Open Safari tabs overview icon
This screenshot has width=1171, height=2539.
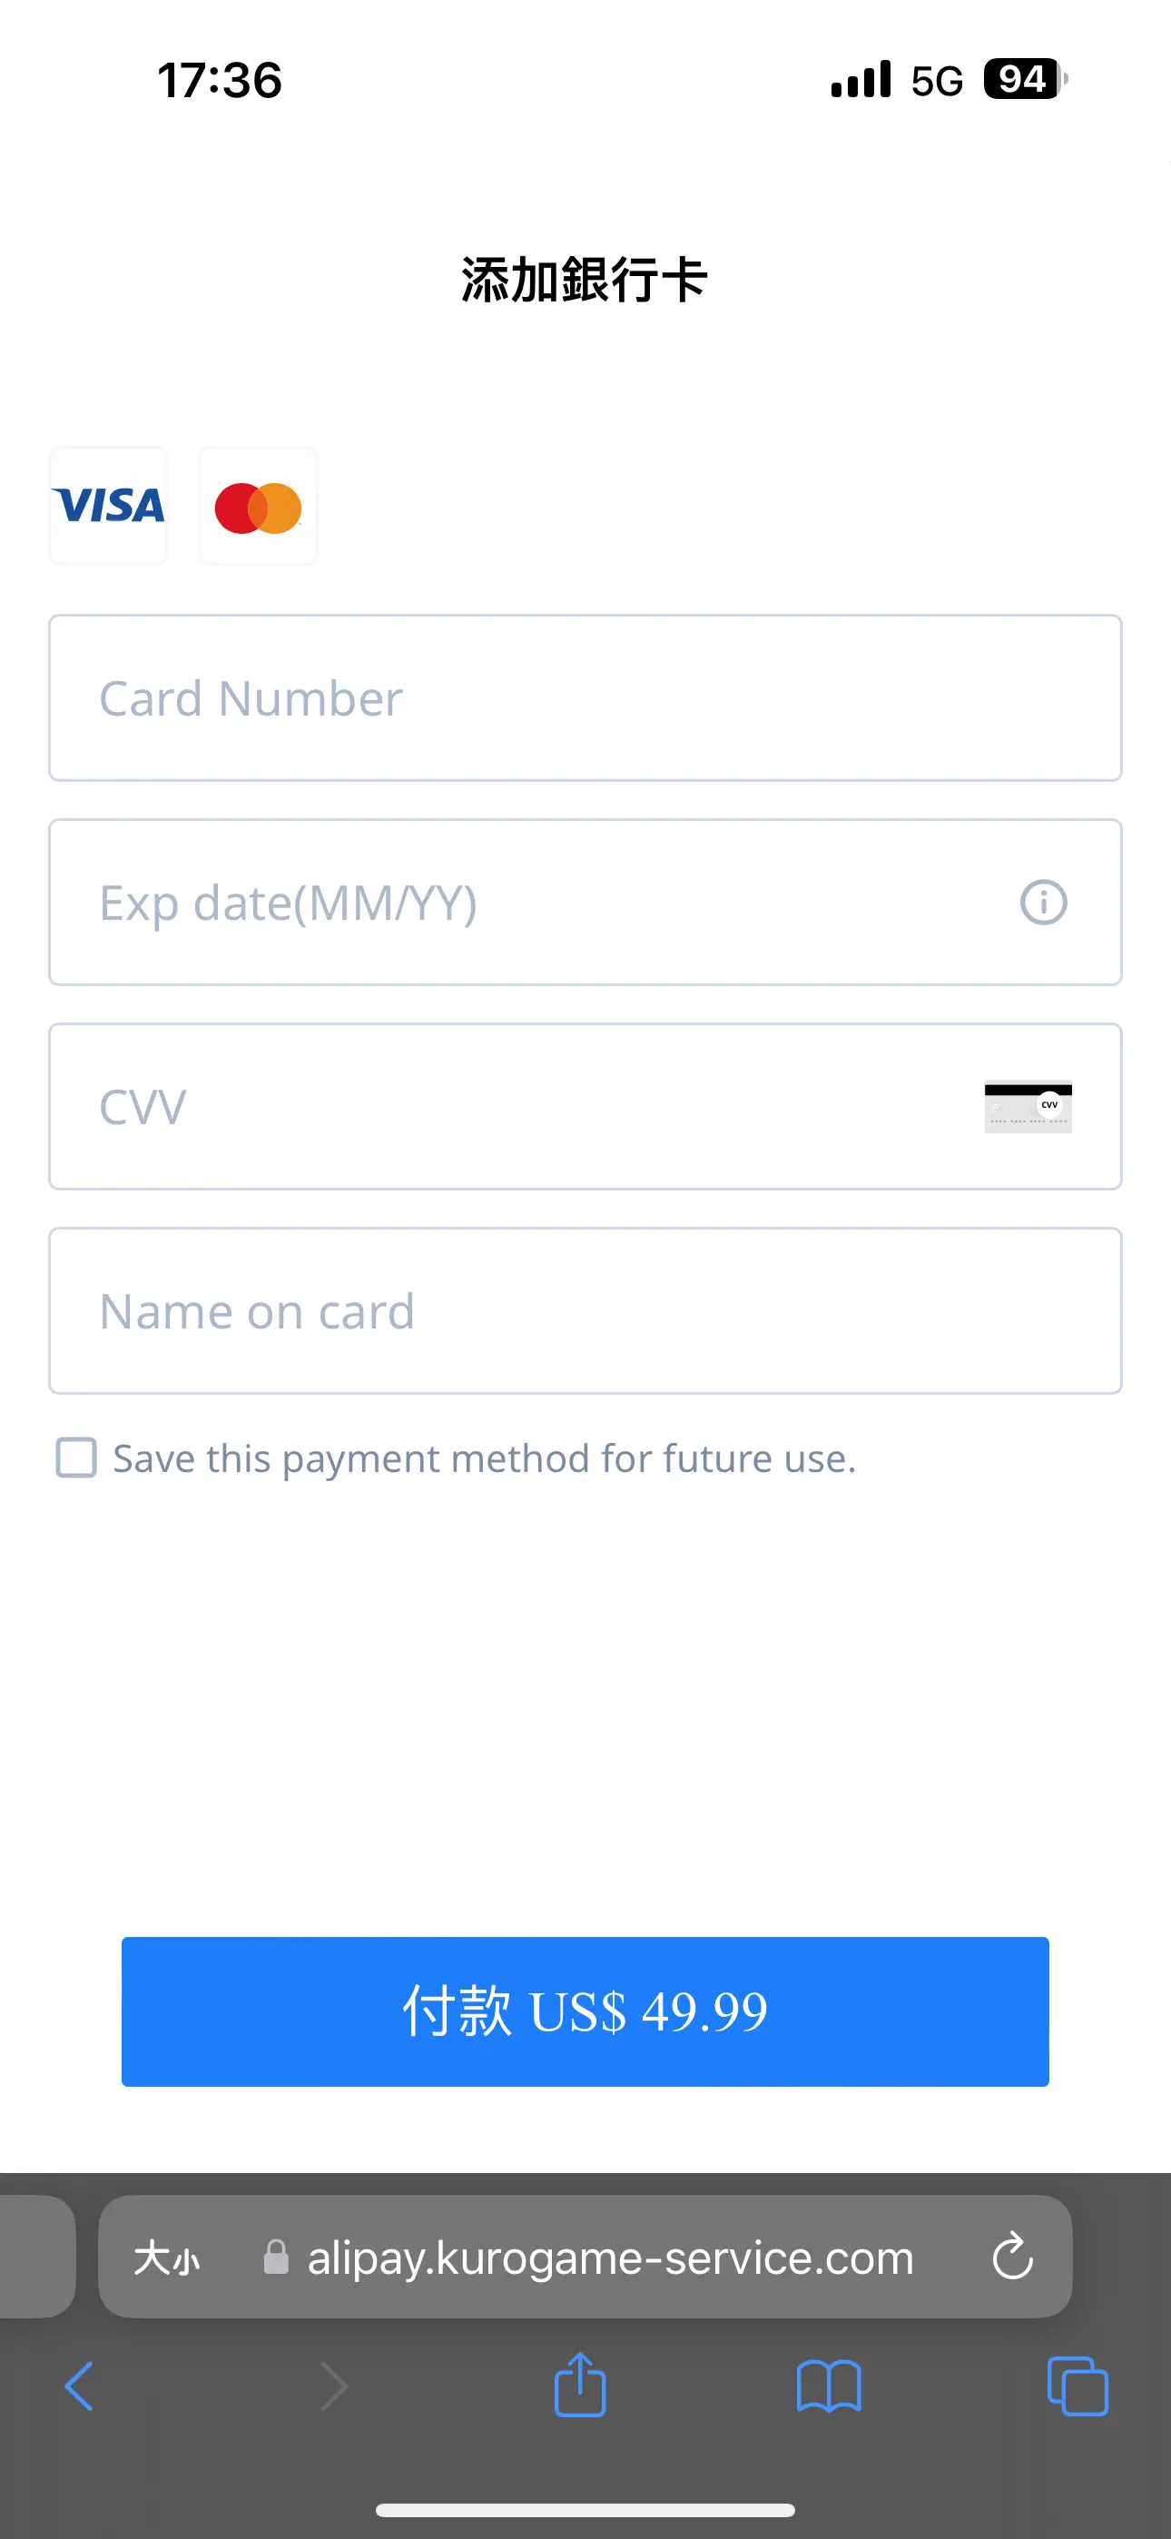coord(1078,2386)
